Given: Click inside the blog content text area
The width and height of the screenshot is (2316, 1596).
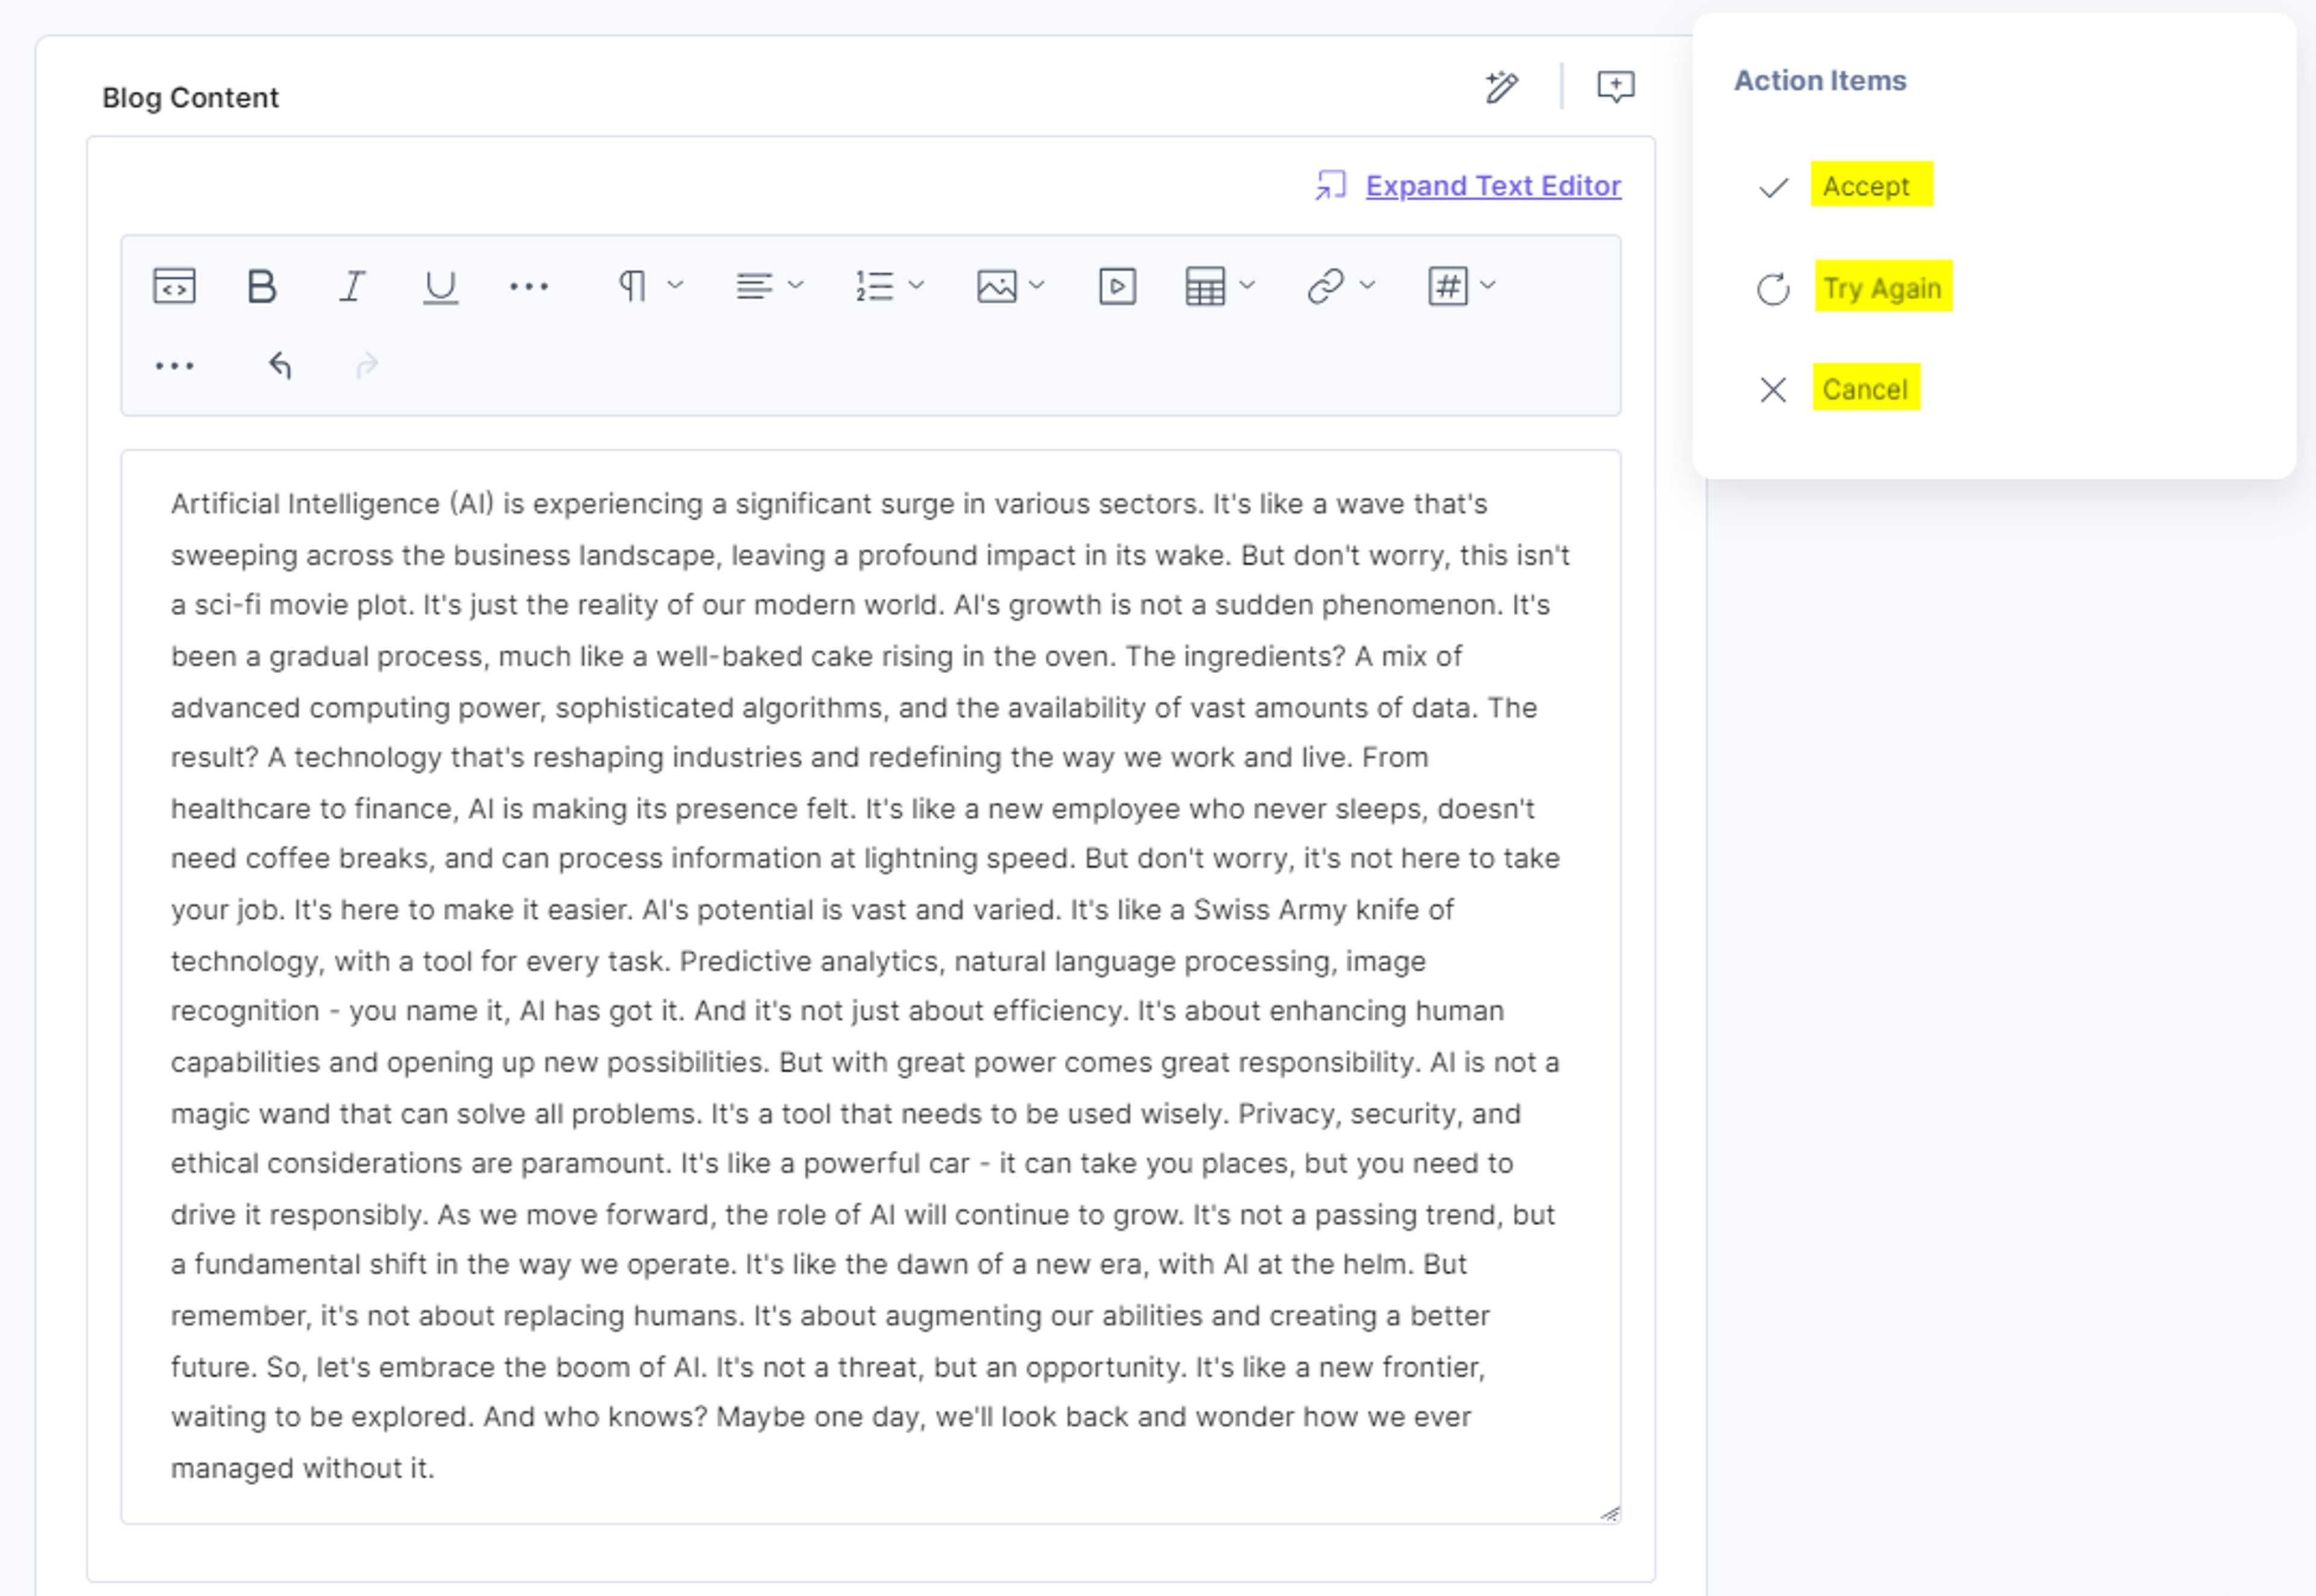Looking at the screenshot, I should (870, 986).
